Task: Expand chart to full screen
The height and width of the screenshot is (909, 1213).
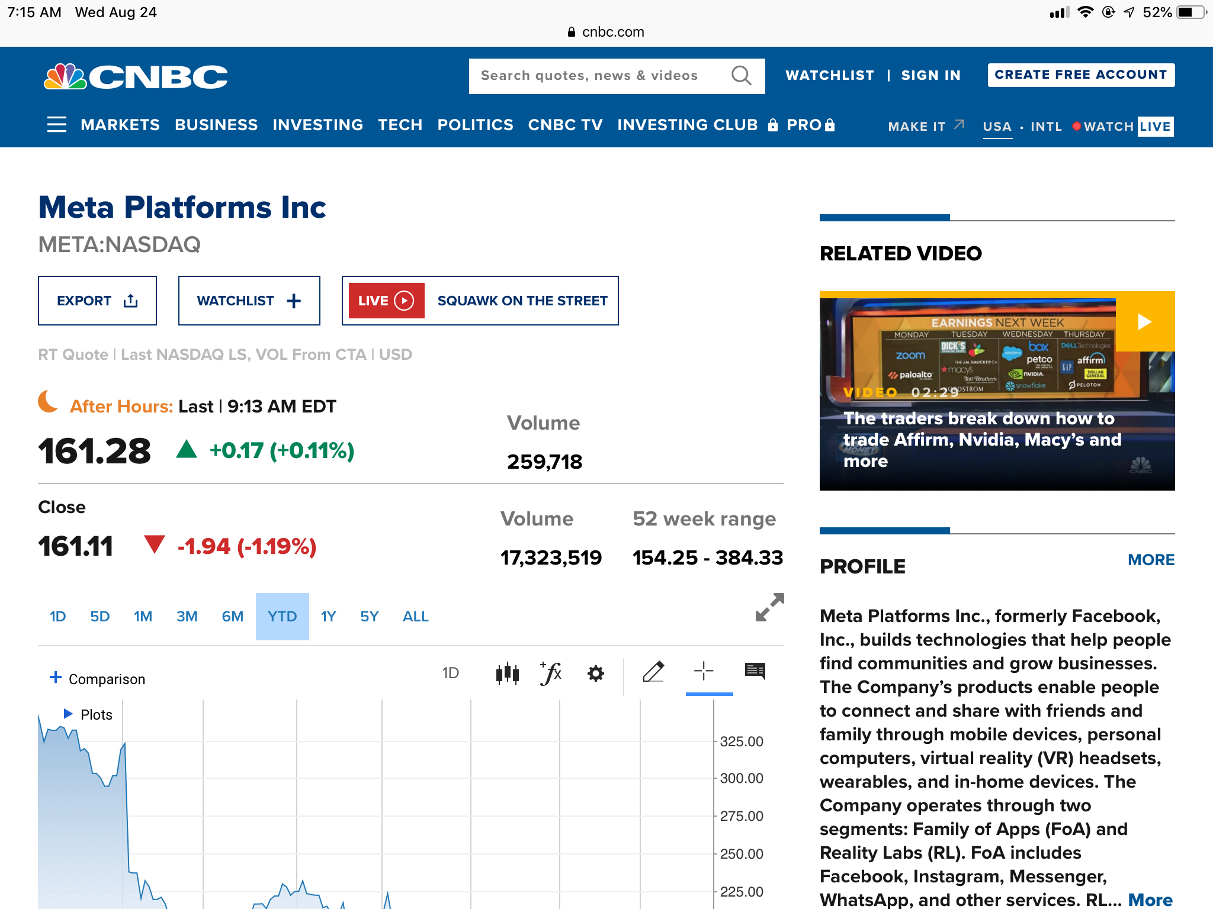Action: click(x=769, y=607)
